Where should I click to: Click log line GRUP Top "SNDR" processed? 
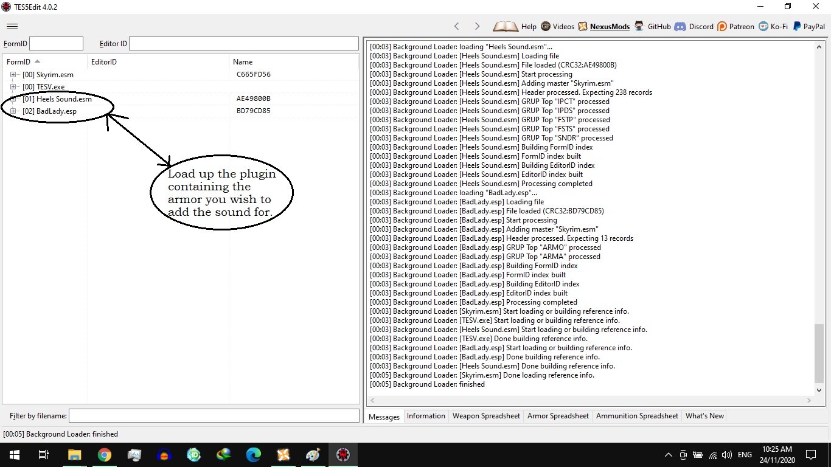[x=492, y=138]
